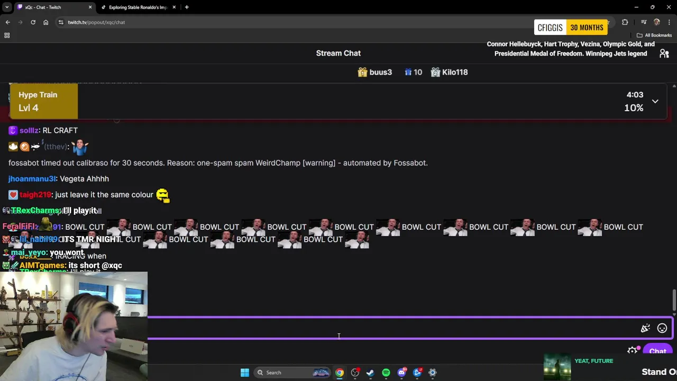Click the taskbar Search box
Image resolution: width=677 pixels, height=381 pixels.
coord(292,373)
